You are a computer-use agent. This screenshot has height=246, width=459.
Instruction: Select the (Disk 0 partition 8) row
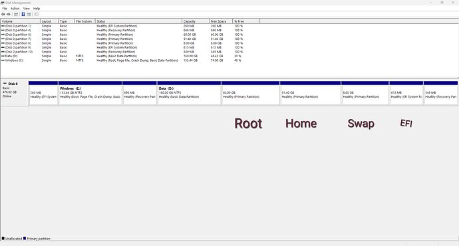point(130,43)
